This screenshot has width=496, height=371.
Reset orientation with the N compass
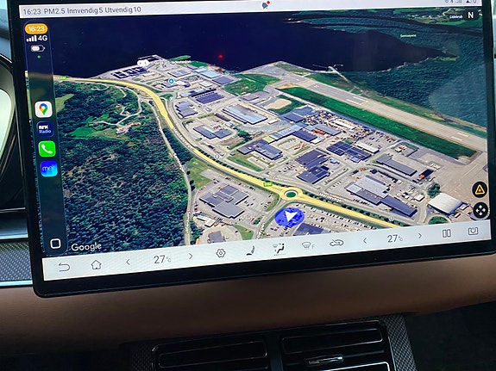tap(471, 15)
